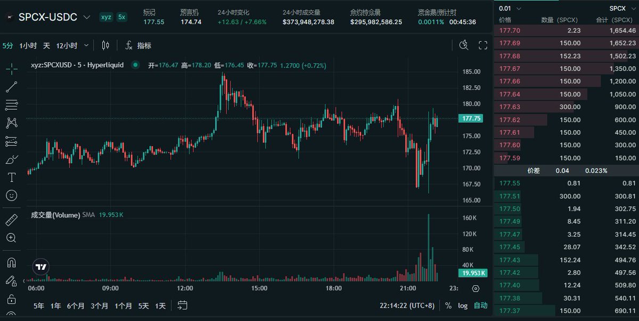Click the 资金费/倒计时 funding label
639x321 pixels.
[437, 12]
